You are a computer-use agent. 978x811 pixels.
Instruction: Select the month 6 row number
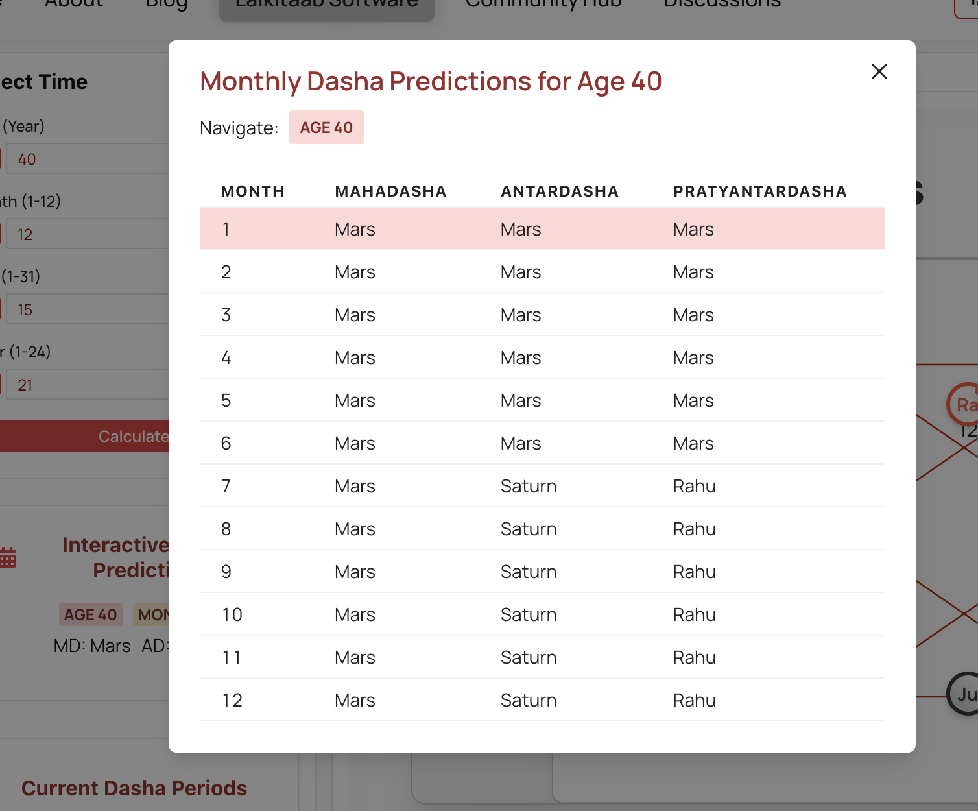226,443
